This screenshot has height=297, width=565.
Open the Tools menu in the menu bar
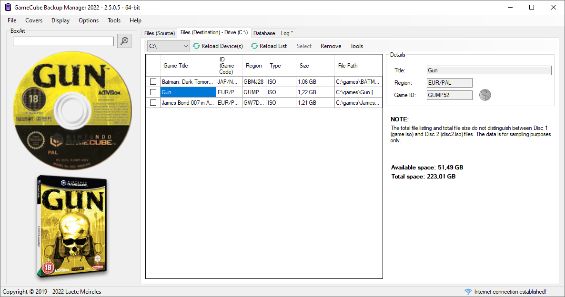pos(114,20)
